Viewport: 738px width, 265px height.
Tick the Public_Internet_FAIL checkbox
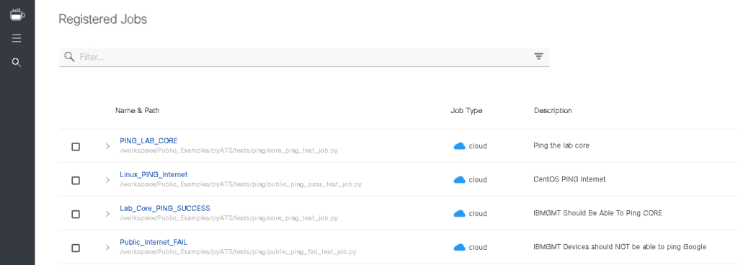75,248
